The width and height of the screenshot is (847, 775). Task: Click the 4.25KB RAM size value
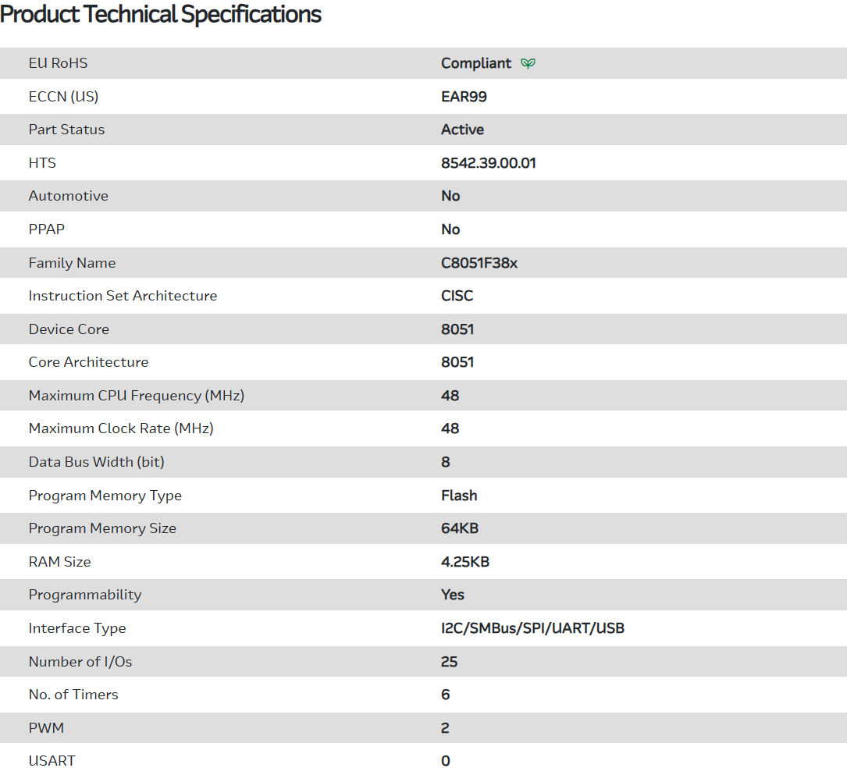(x=465, y=562)
